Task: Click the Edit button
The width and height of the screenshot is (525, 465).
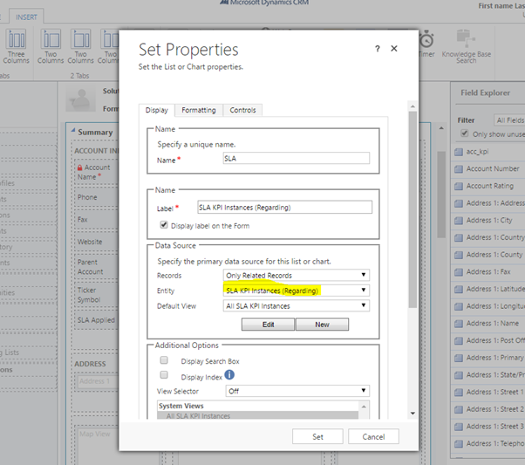Action: coord(268,325)
